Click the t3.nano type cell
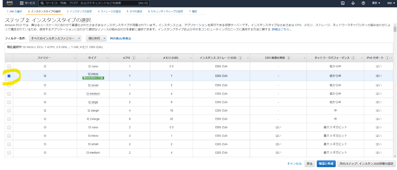Image resolution: width=397 pixels, height=170 pixels. pos(93,127)
